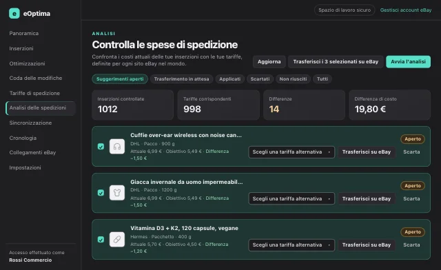
Task: Open alternative rate dropdown for Vitamina D3 listing
Action: (291, 245)
